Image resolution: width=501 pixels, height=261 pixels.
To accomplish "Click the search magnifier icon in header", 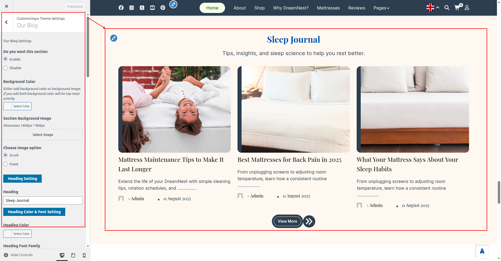I will (x=447, y=8).
